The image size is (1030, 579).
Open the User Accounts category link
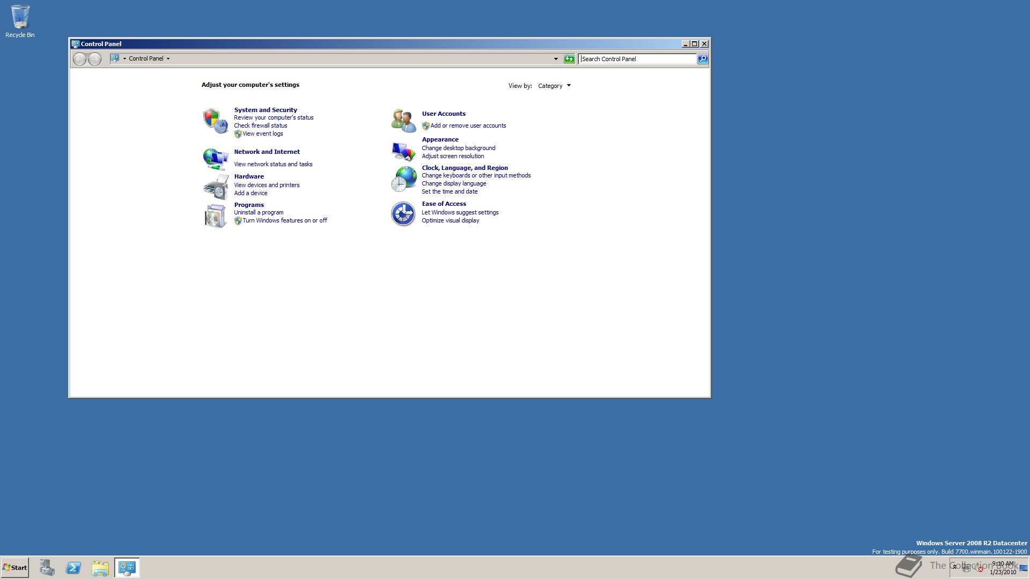point(444,114)
